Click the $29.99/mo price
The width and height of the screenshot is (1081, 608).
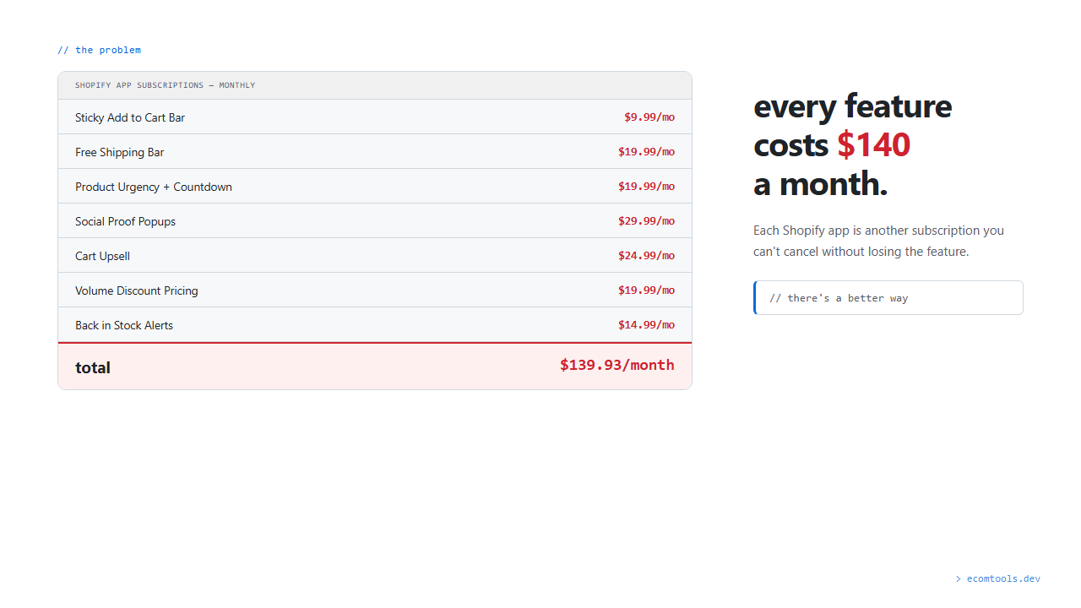(x=646, y=221)
